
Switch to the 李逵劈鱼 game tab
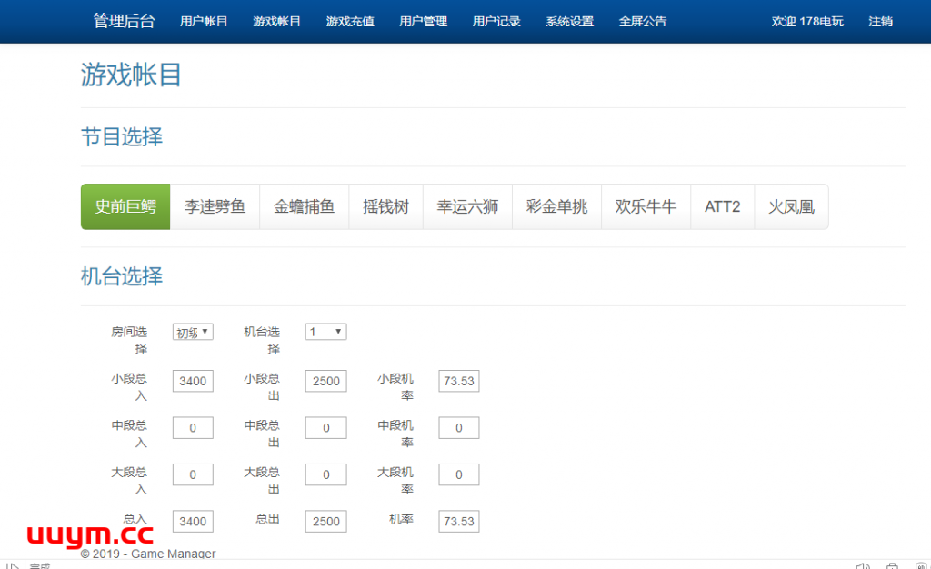pos(215,207)
